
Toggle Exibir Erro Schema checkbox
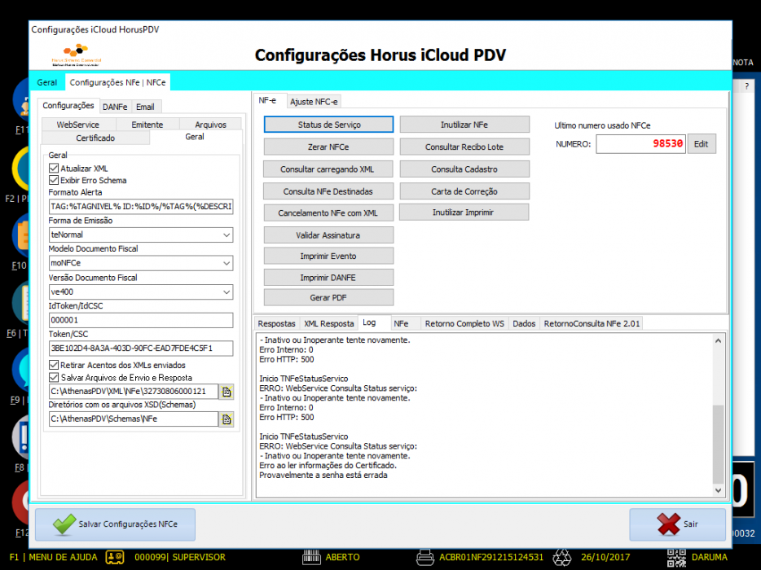click(54, 181)
